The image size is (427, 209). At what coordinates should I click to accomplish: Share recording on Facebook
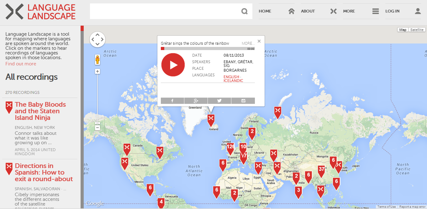pos(172,100)
